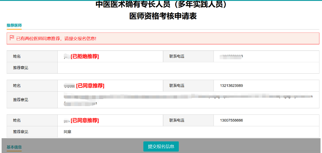Click the blurred opinion text of second doctor
The width and height of the screenshot is (322, 153).
click(187, 97)
